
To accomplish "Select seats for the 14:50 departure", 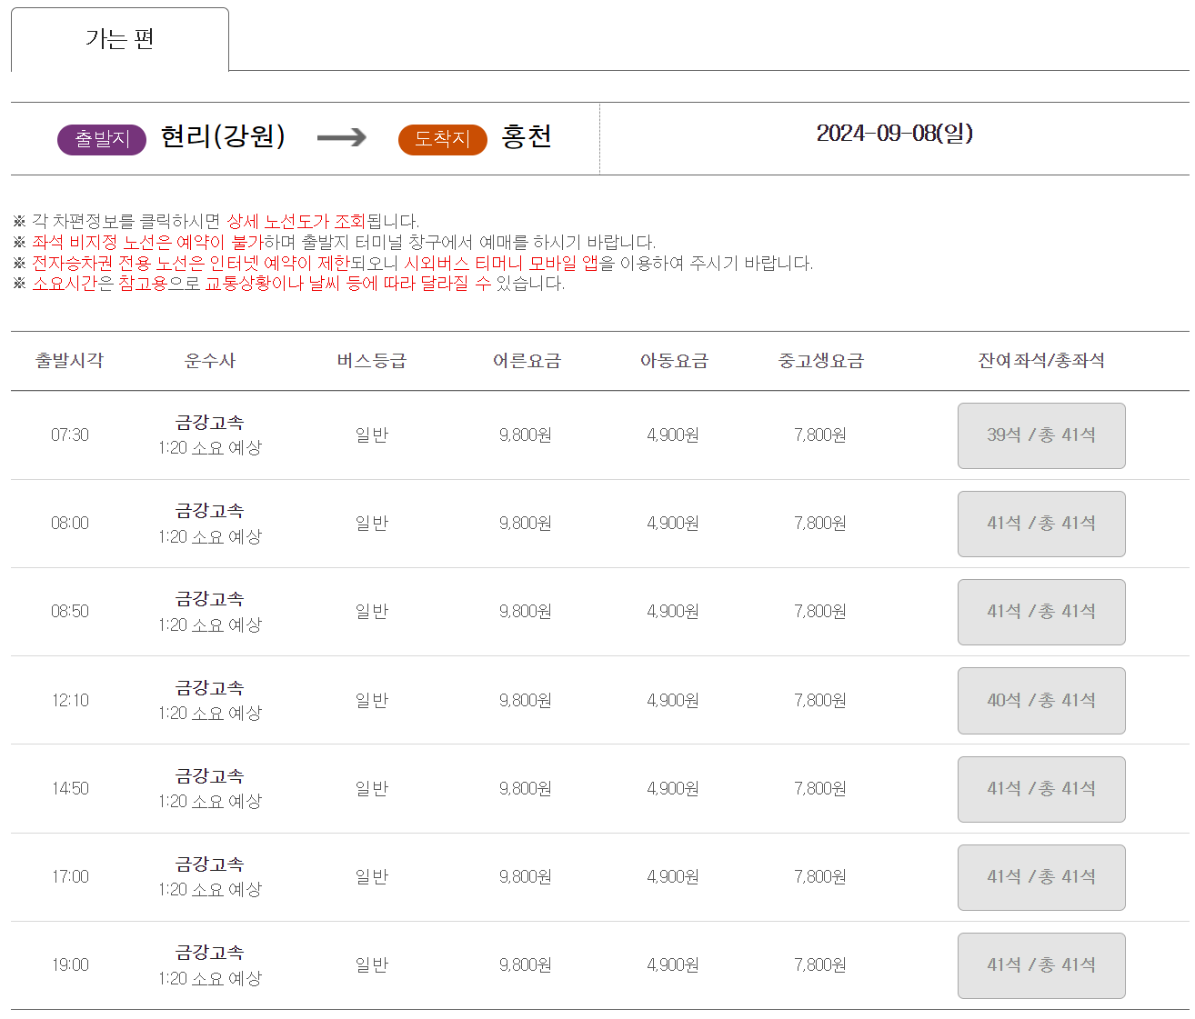I will pos(1041,789).
